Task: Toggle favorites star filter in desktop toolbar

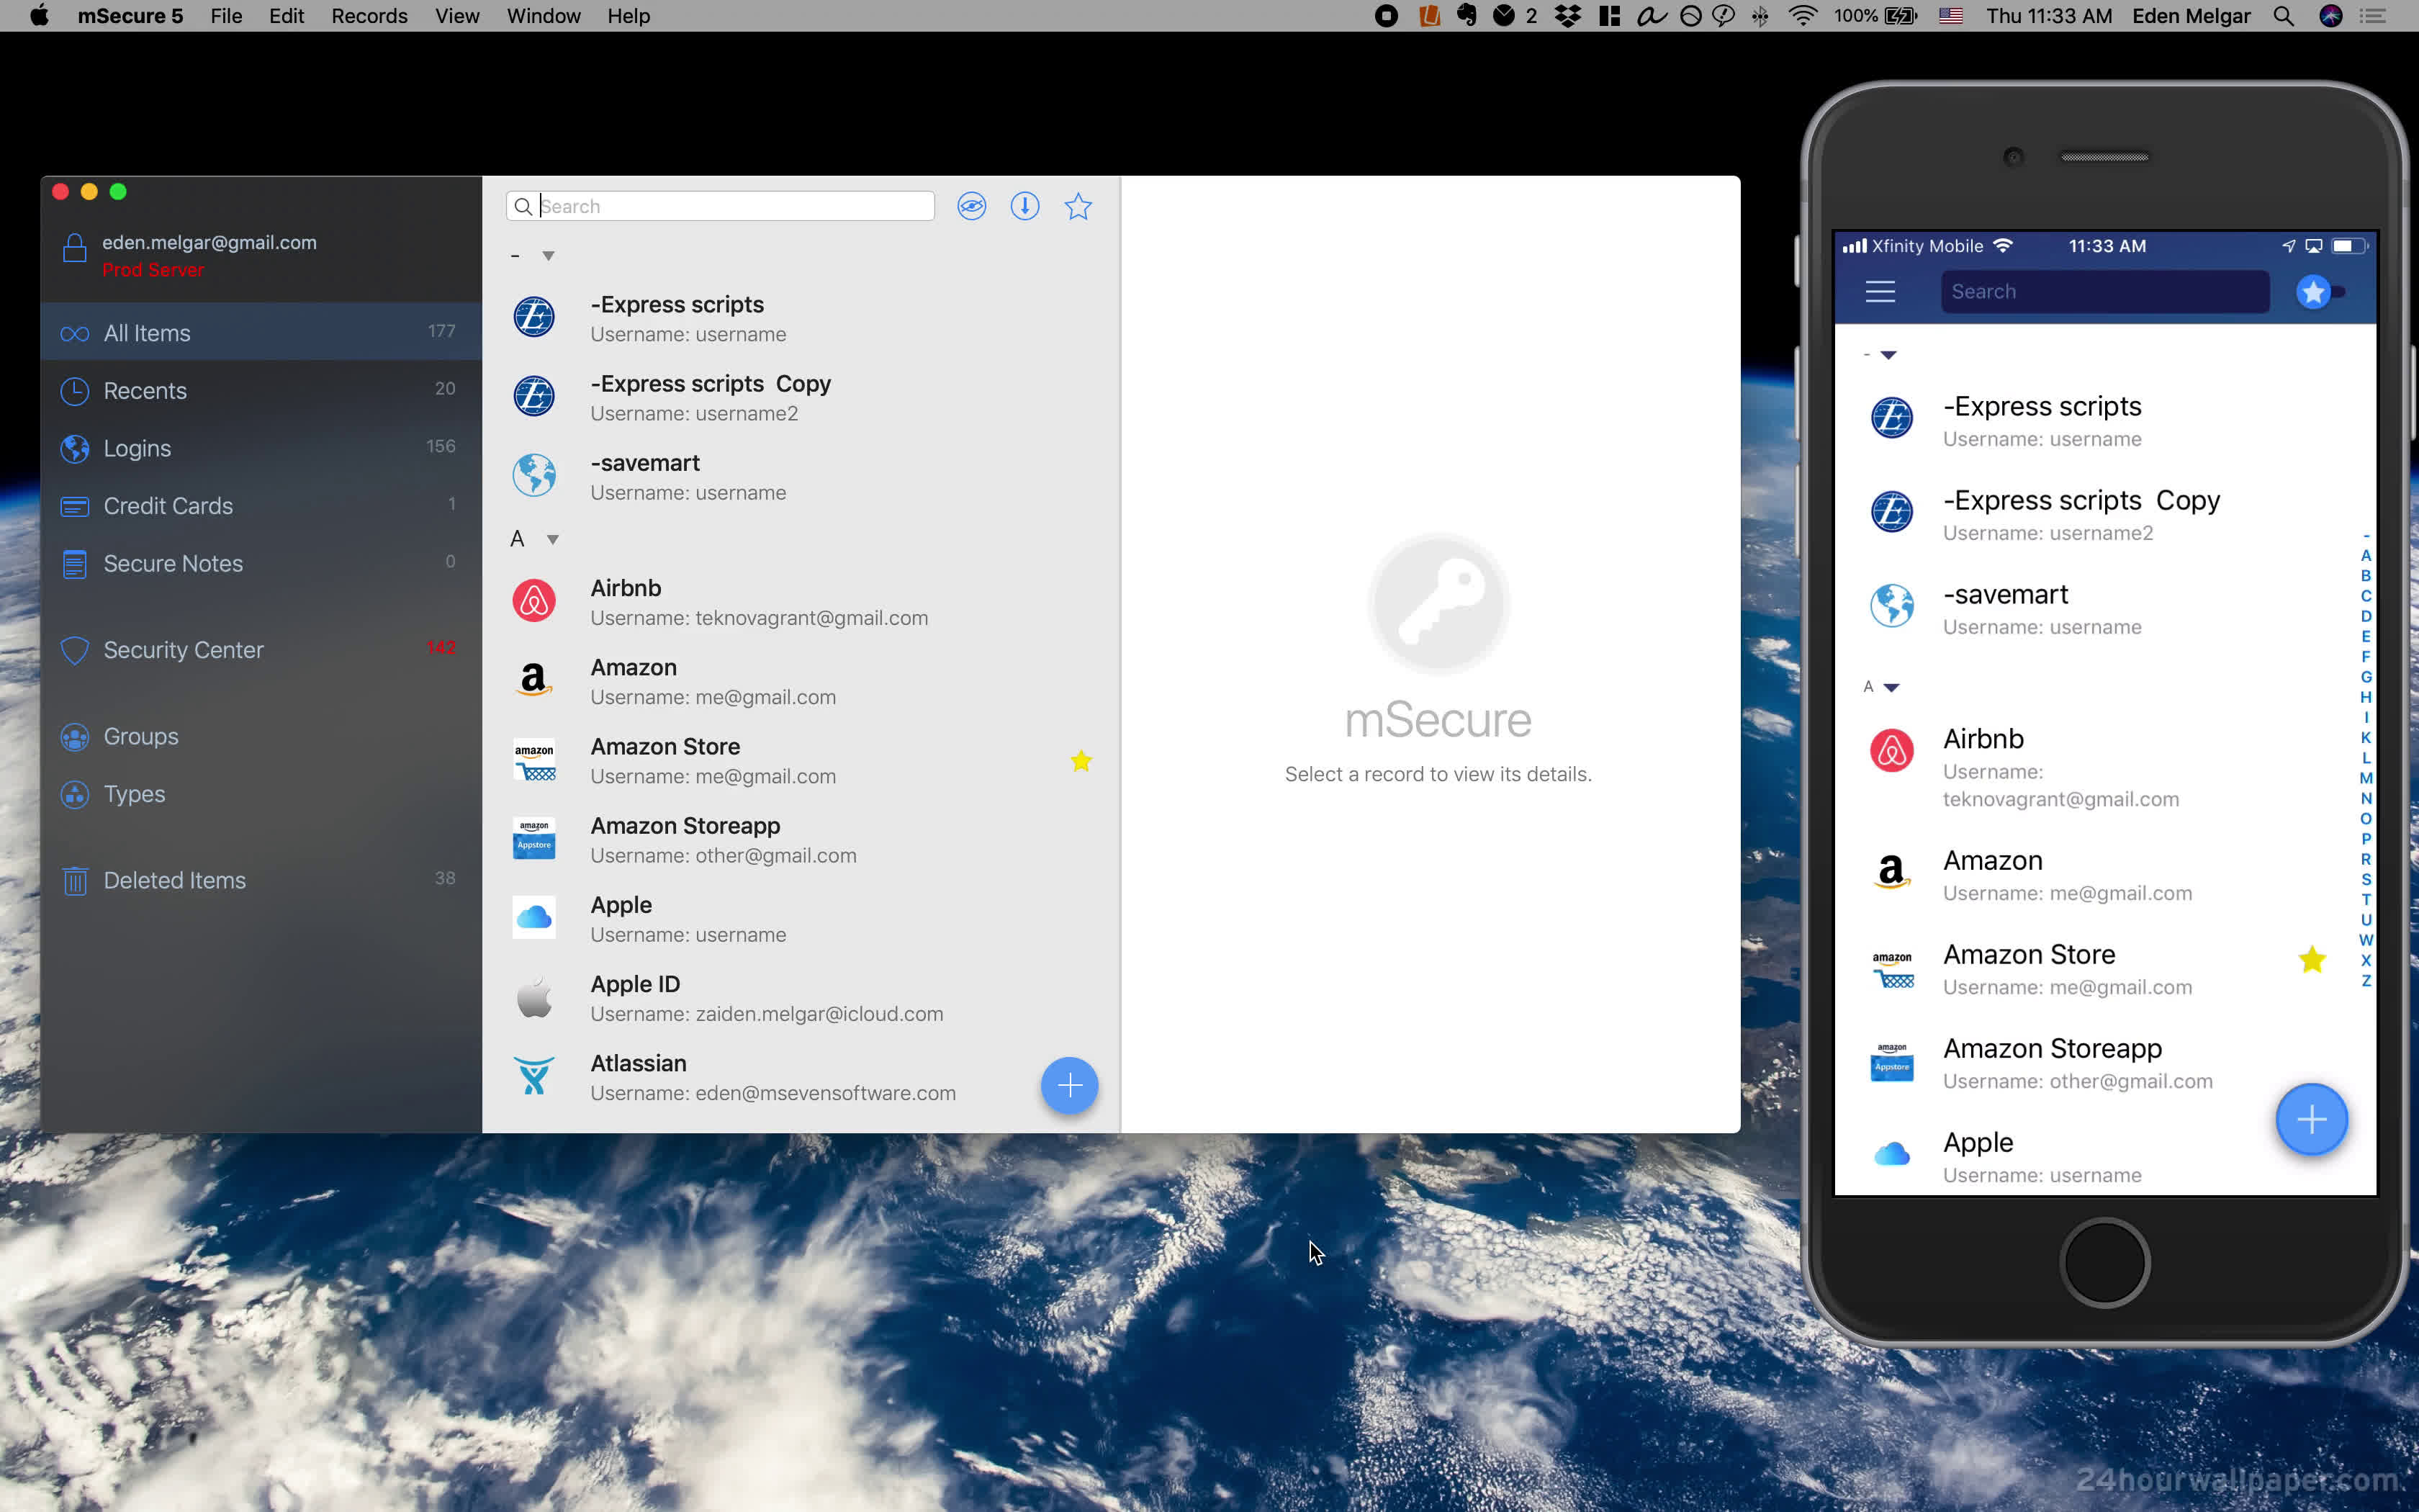Action: click(1078, 206)
